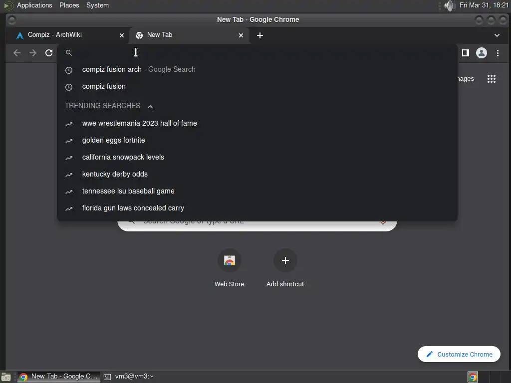
Task: Click Customize Chrome button
Action: tap(459, 354)
